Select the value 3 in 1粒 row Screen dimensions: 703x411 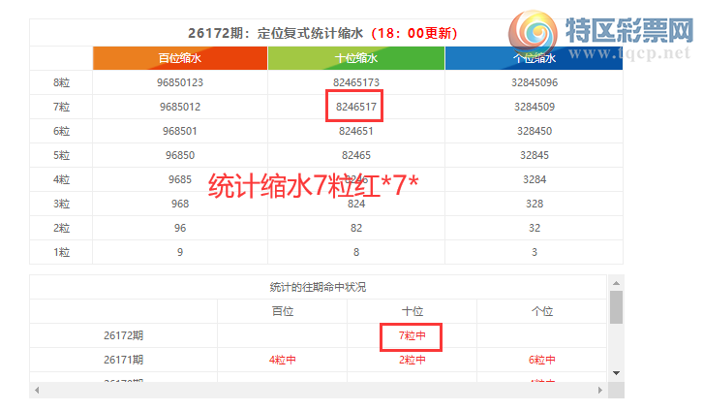(x=535, y=252)
